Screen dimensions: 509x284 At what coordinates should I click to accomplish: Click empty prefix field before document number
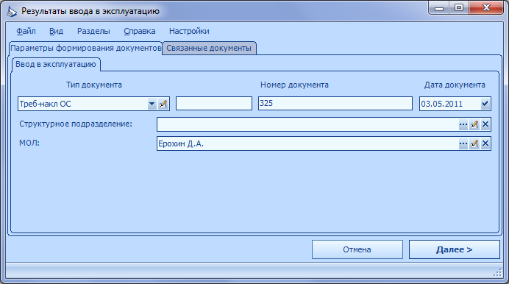click(214, 104)
